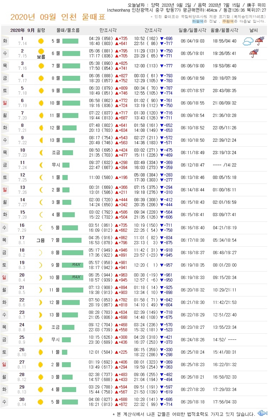
Task: Click the MAX tide bar for September 20
Action: point(73,278)
